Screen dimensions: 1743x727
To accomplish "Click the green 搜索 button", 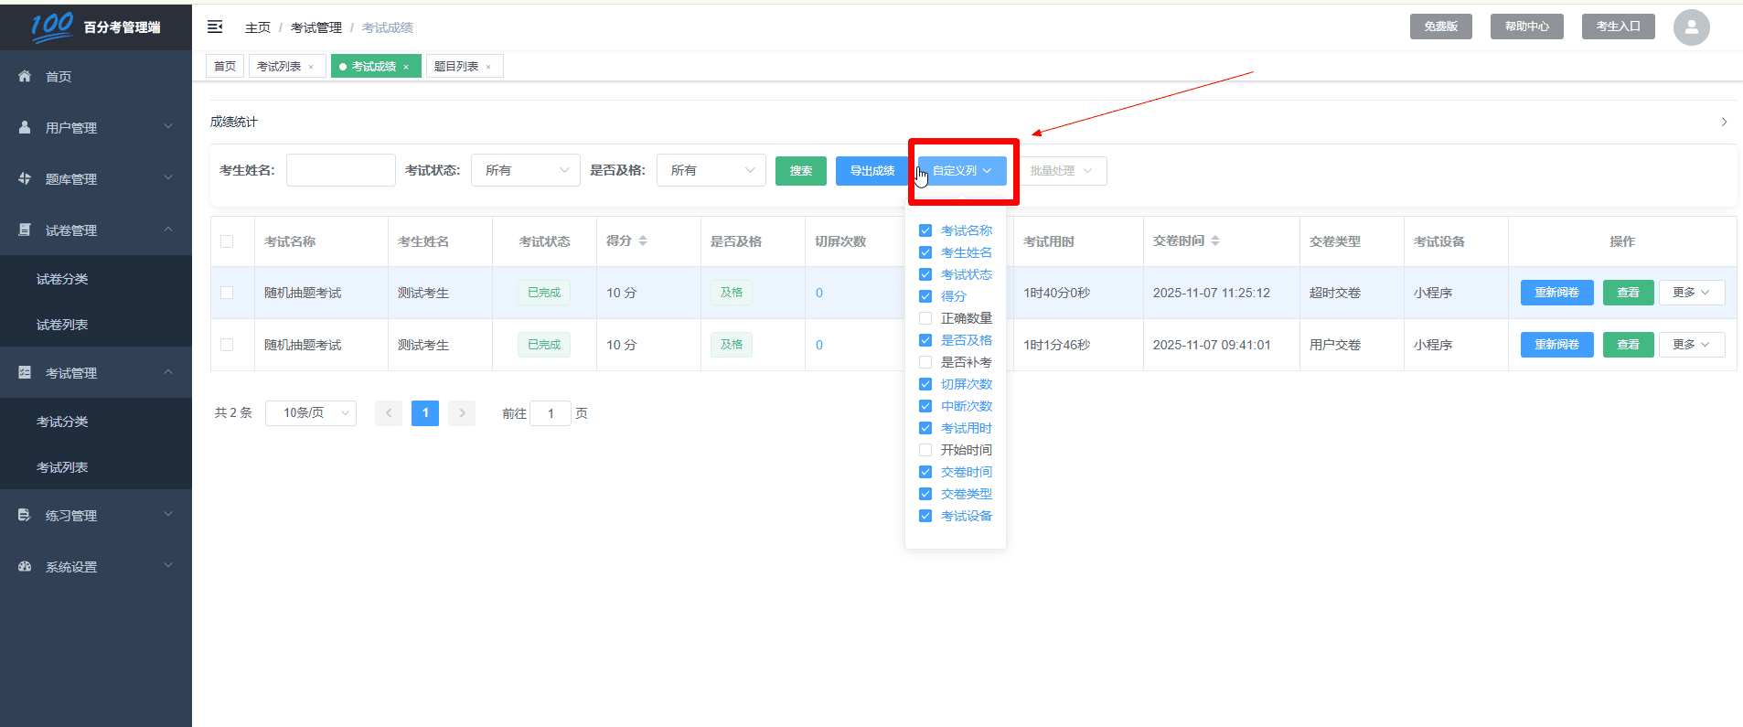I will (x=800, y=171).
